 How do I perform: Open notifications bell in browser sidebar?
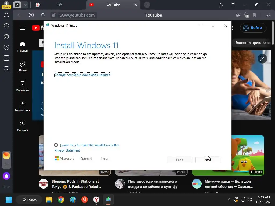(6, 15)
